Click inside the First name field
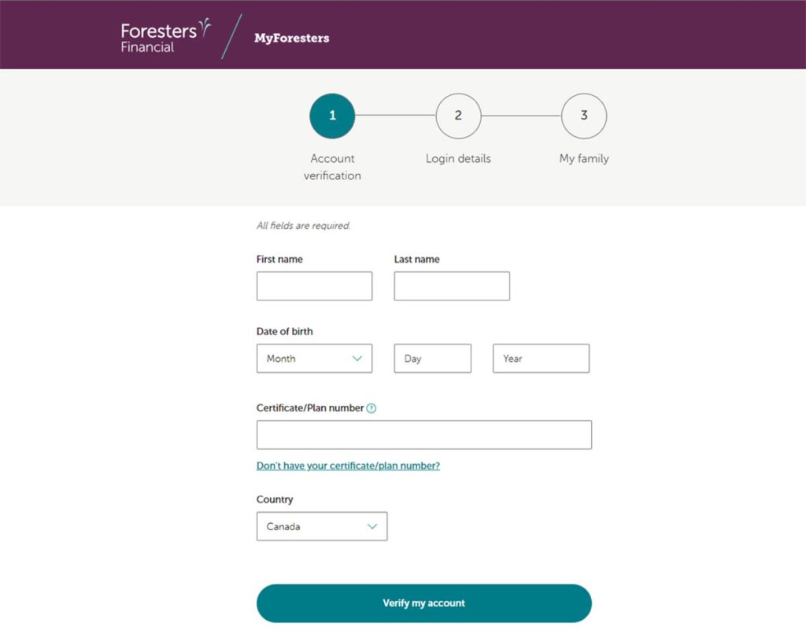The height and width of the screenshot is (634, 806). pos(314,286)
